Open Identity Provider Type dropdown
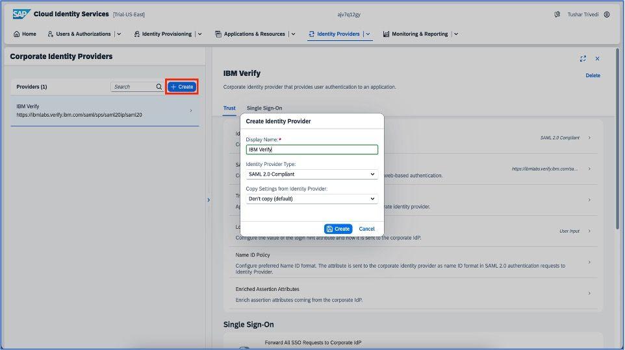This screenshot has width=625, height=350. click(x=312, y=174)
